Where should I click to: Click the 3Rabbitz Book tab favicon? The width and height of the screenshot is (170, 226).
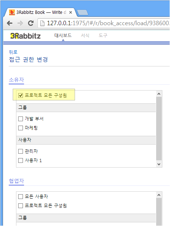[12, 12]
